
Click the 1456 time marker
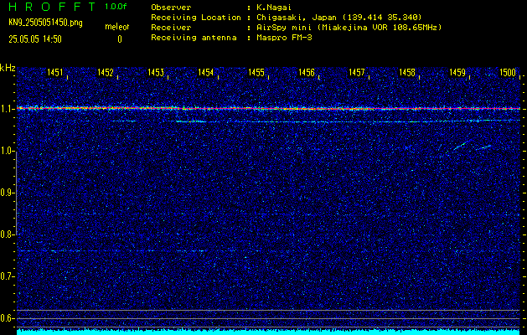307,73
